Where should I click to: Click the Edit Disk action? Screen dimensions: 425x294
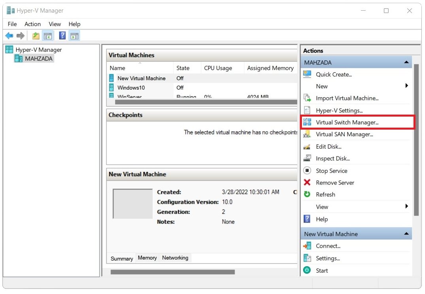tap(329, 147)
